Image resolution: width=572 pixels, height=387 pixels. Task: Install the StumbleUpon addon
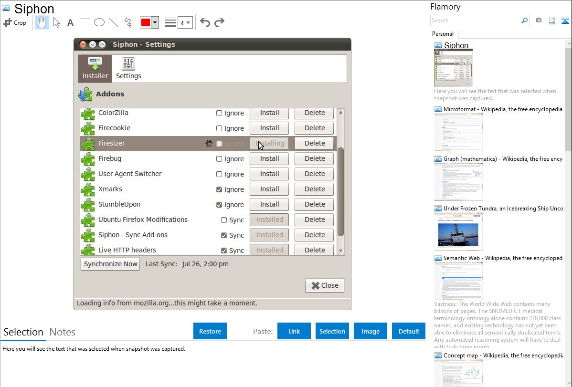(x=269, y=205)
